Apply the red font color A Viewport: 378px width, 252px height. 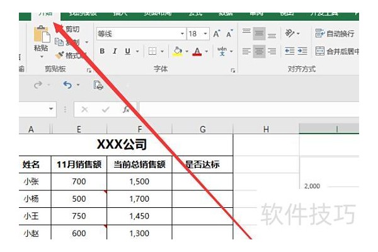pos(197,52)
